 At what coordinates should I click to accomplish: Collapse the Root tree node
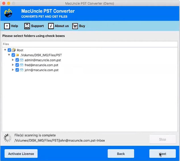[x=5, y=50]
